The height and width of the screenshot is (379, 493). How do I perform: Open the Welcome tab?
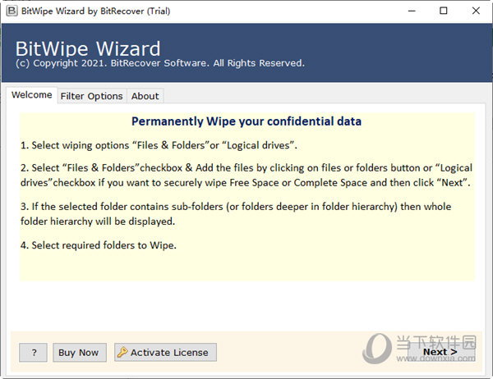[x=31, y=95]
